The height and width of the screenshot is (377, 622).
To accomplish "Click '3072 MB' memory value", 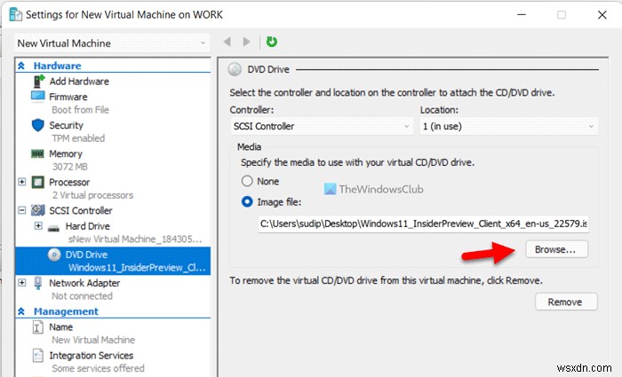I will tap(70, 167).
